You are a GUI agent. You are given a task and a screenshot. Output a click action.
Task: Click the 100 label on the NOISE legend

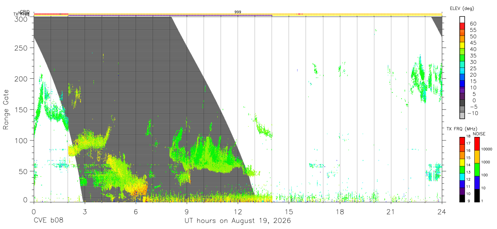click(484, 175)
